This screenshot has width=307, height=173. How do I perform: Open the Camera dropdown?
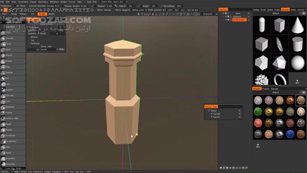pos(210,14)
